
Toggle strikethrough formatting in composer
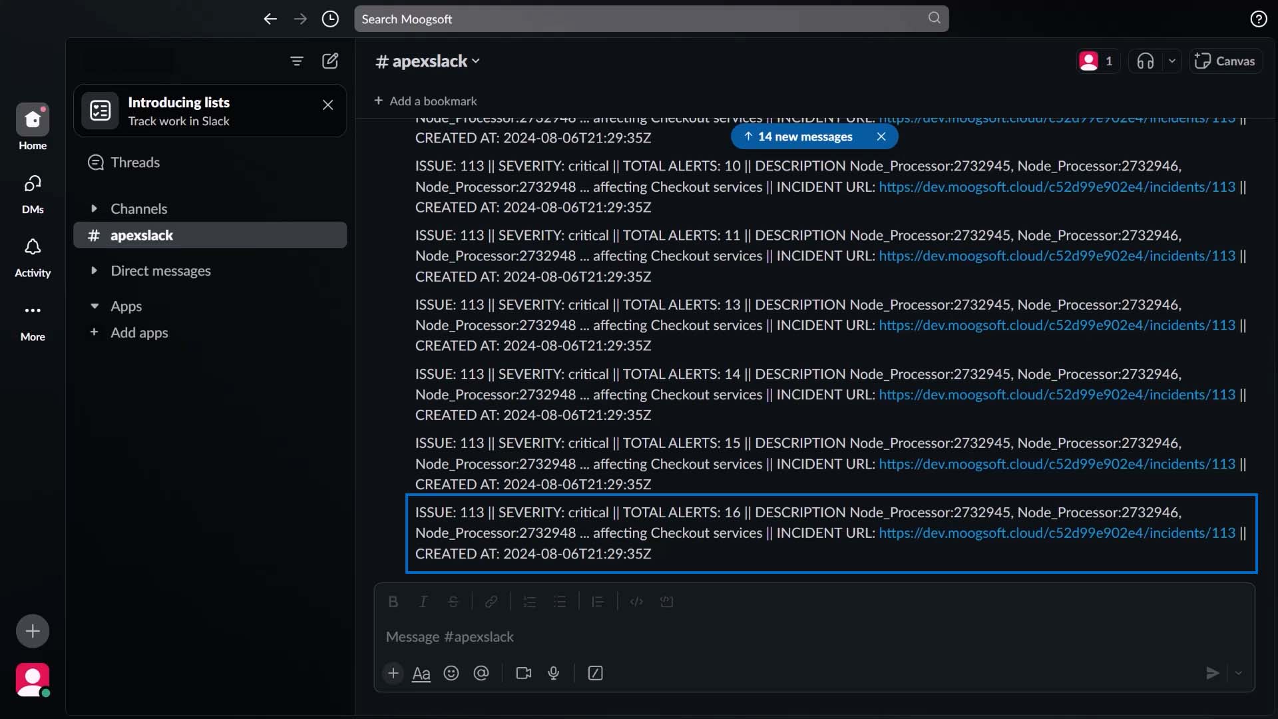coord(453,602)
